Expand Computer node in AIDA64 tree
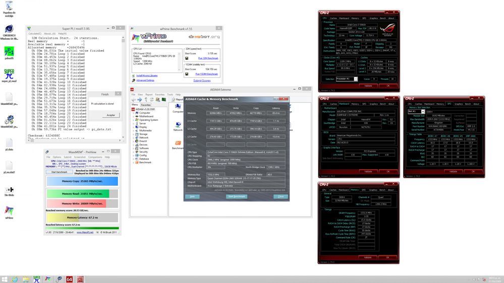Image resolution: width=504 pixels, height=283 pixels. [x=134, y=113]
